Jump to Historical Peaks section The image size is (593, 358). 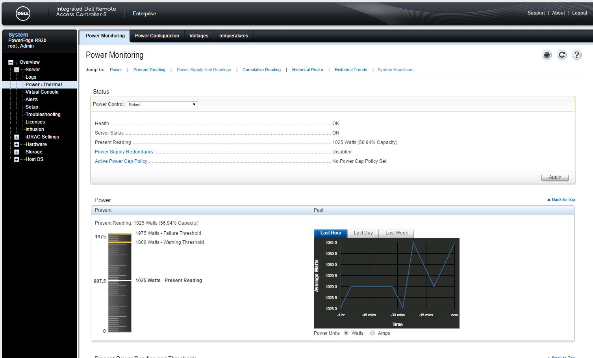[307, 70]
